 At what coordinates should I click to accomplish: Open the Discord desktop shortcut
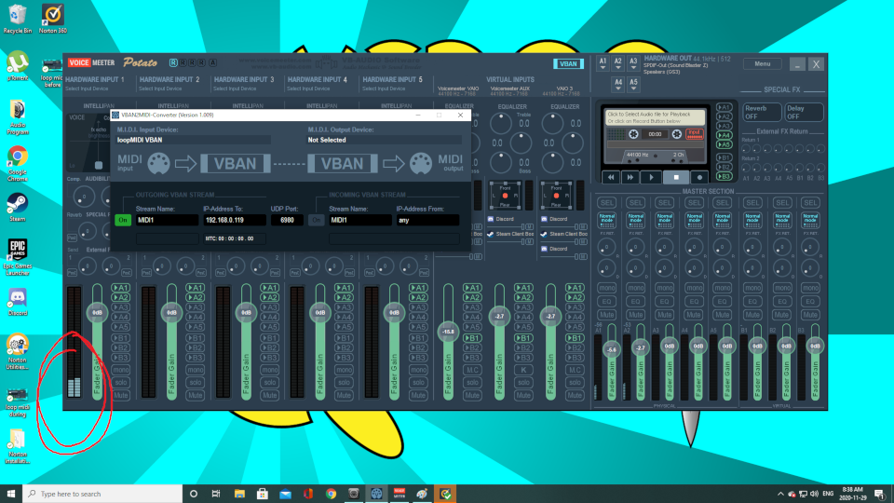click(17, 302)
